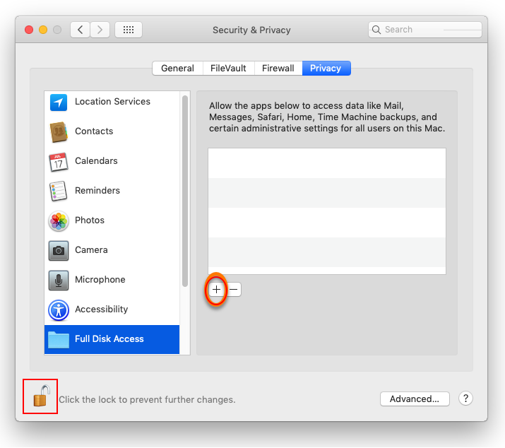Select the Photos label
Viewport: 505px width, 448px height.
pyautogui.click(x=90, y=220)
